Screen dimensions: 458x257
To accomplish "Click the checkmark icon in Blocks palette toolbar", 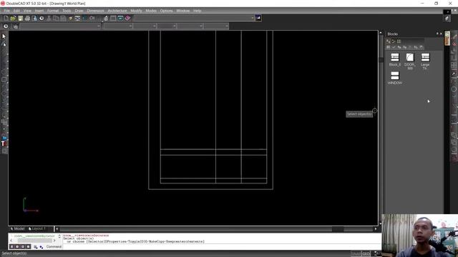I will (x=394, y=47).
